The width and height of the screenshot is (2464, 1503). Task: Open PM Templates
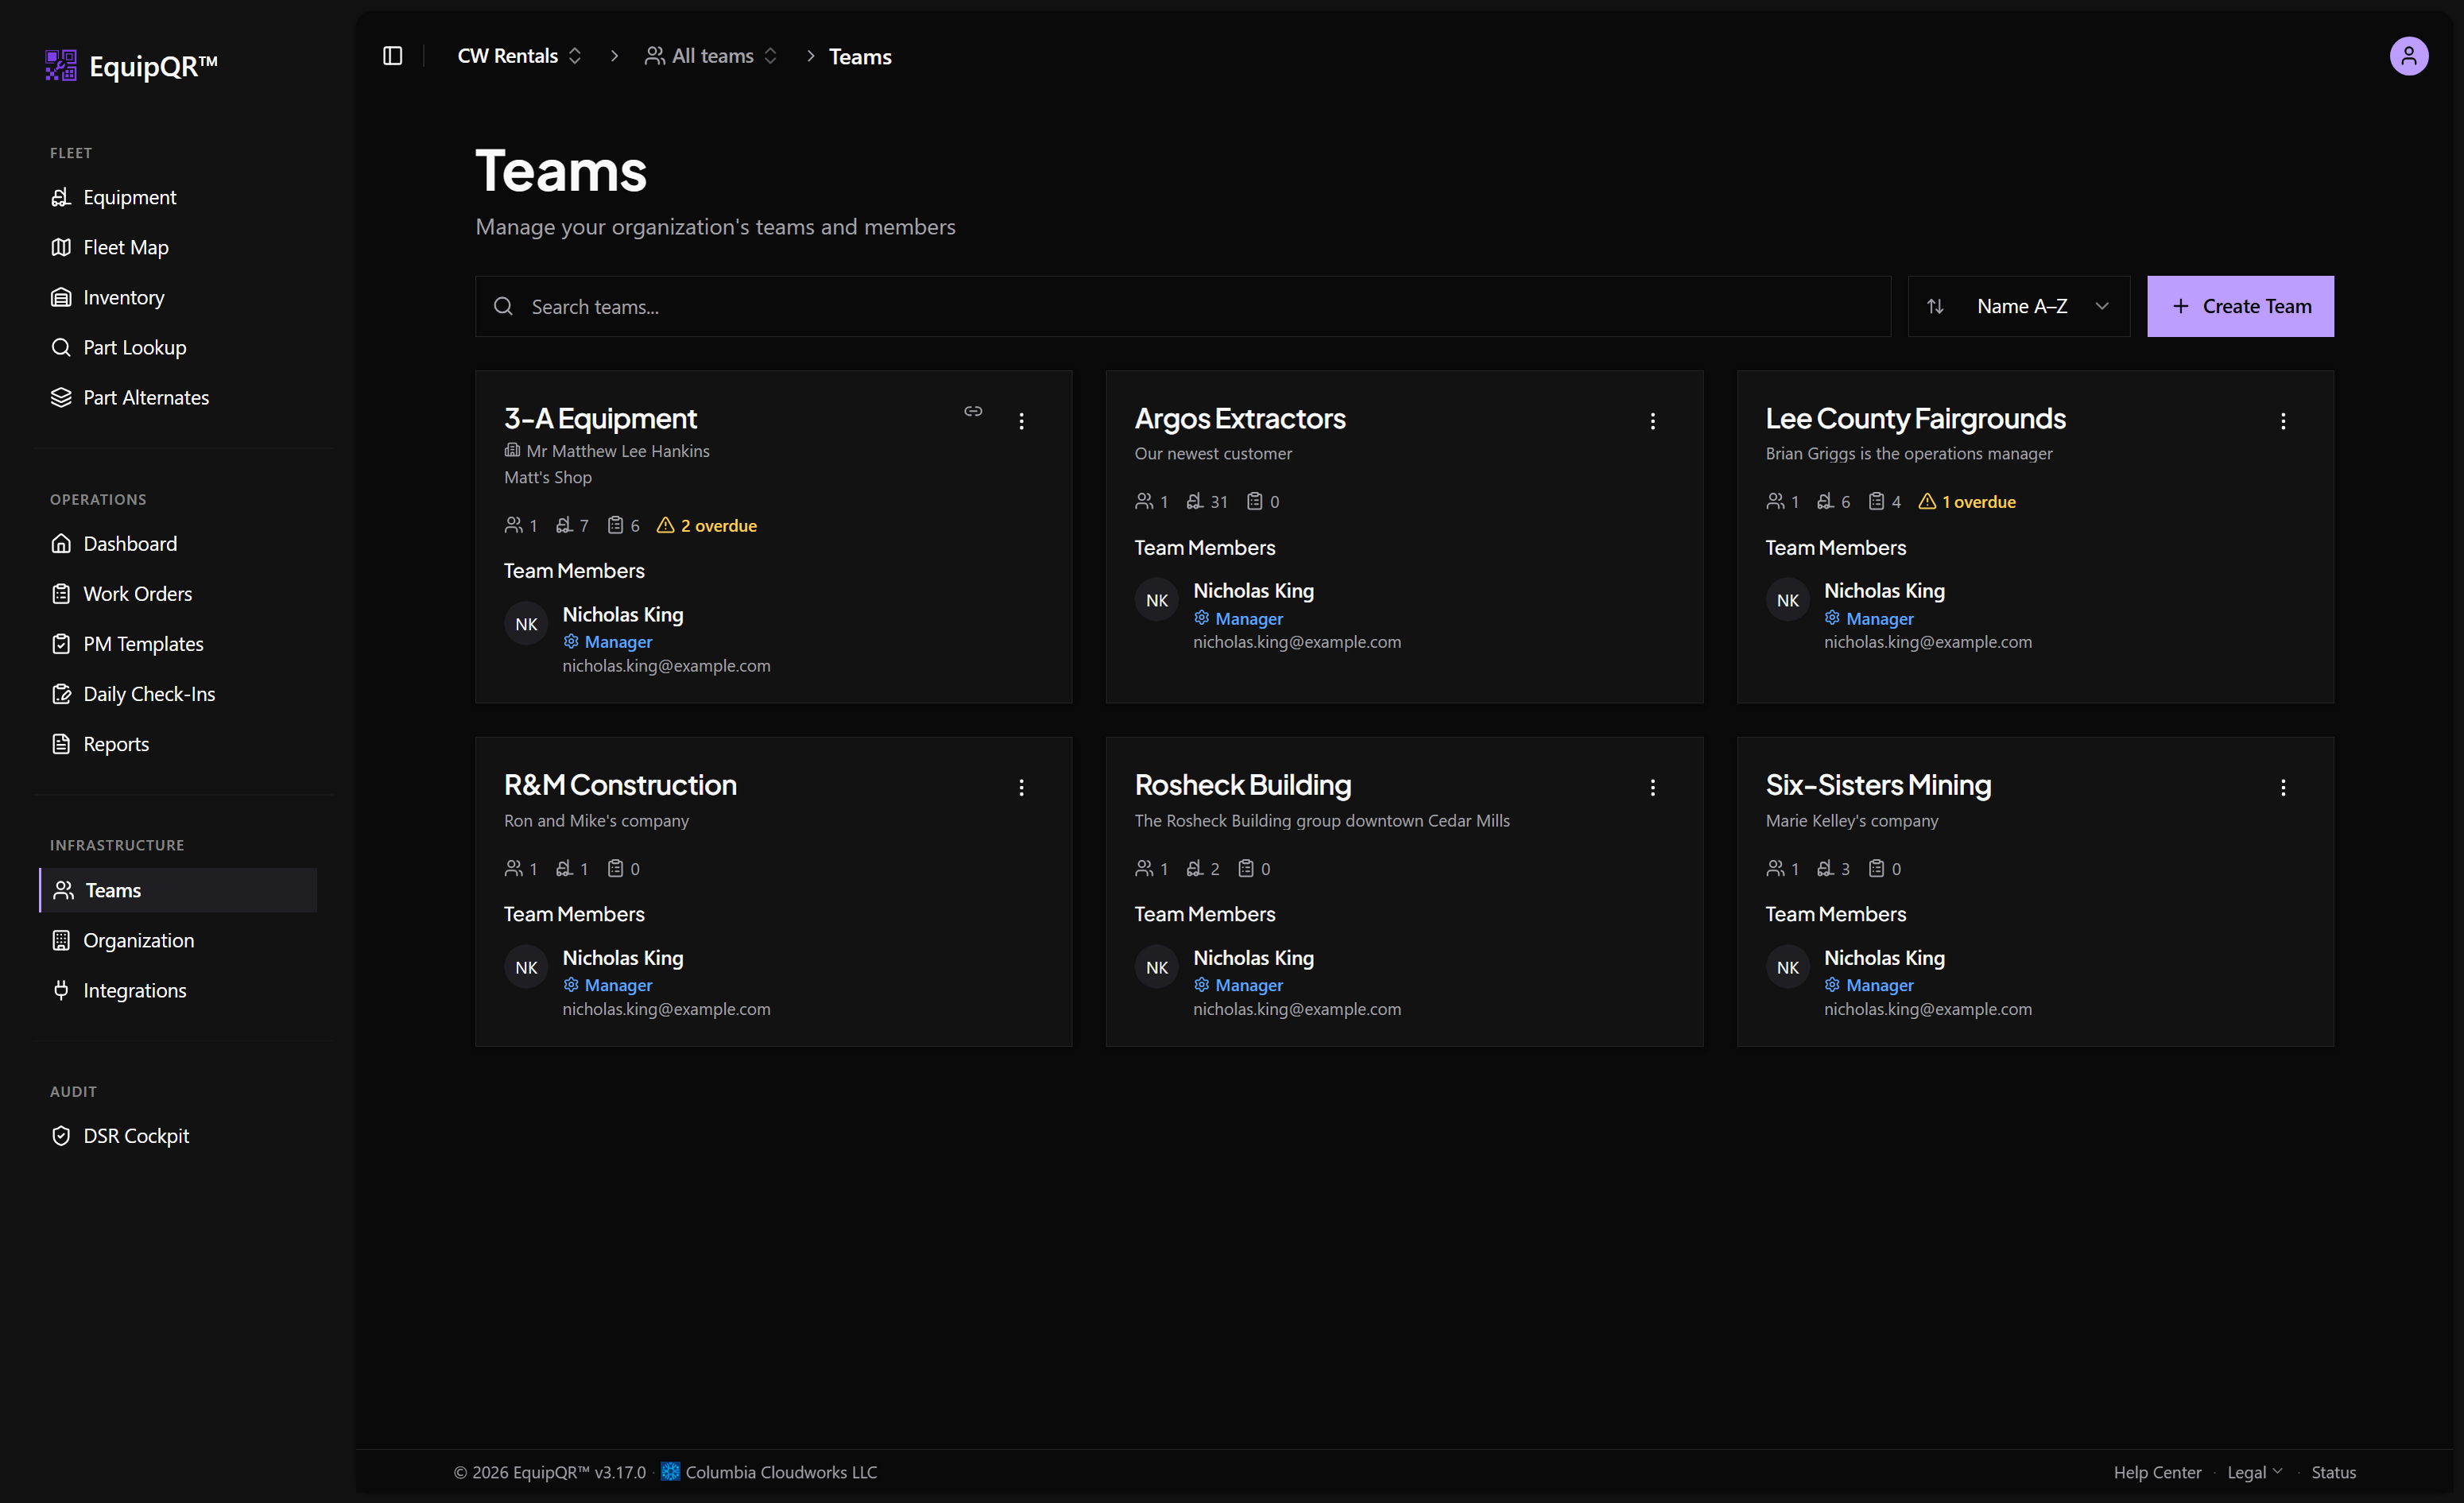(x=178, y=643)
